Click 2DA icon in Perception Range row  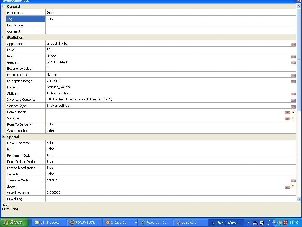click(x=293, y=82)
